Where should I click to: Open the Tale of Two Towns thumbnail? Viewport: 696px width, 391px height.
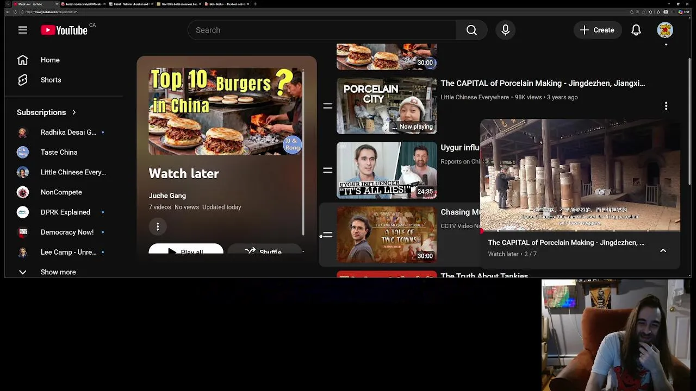pyautogui.click(x=387, y=235)
